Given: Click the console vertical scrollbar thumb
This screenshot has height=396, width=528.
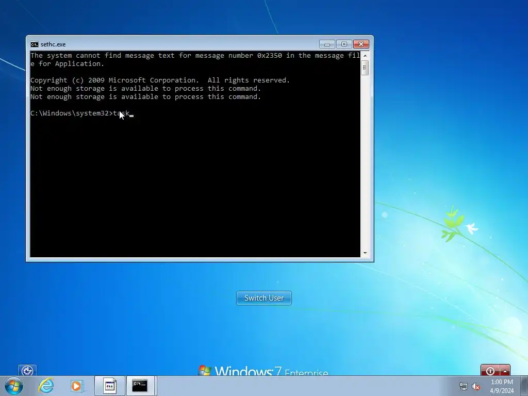Looking at the screenshot, I should tap(365, 68).
